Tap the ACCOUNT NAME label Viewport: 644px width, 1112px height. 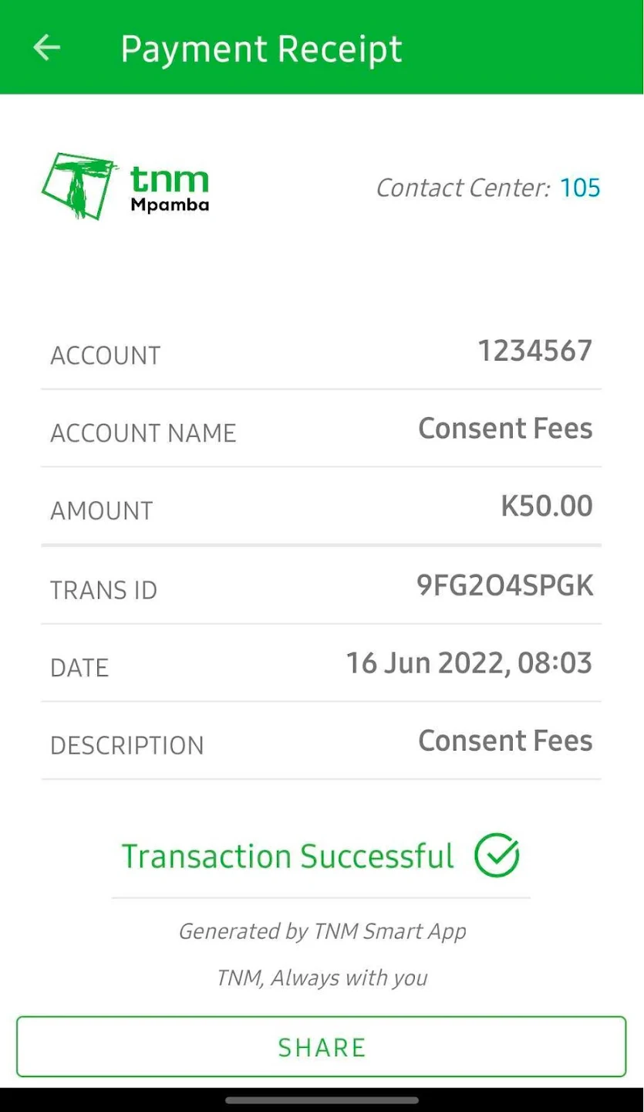click(x=143, y=433)
